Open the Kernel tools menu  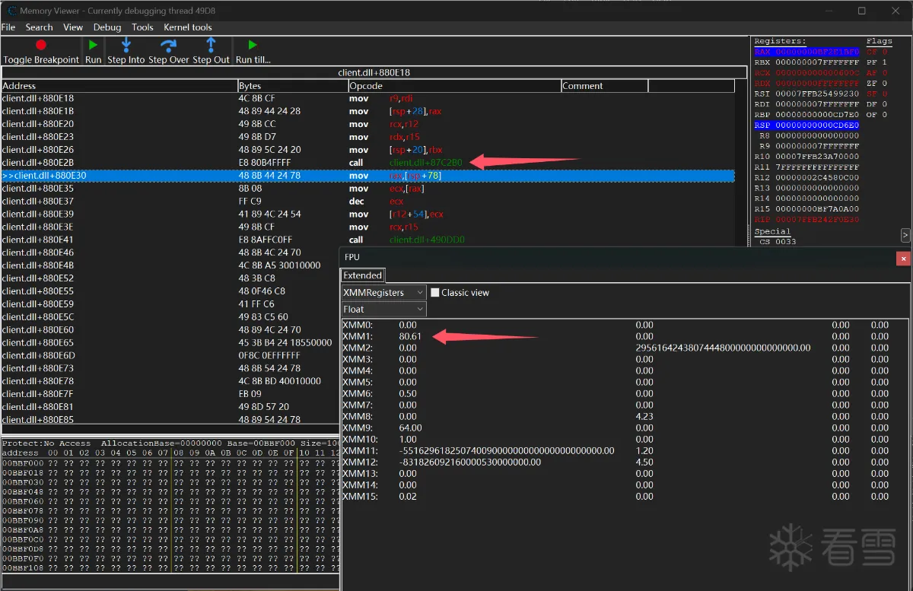point(187,27)
